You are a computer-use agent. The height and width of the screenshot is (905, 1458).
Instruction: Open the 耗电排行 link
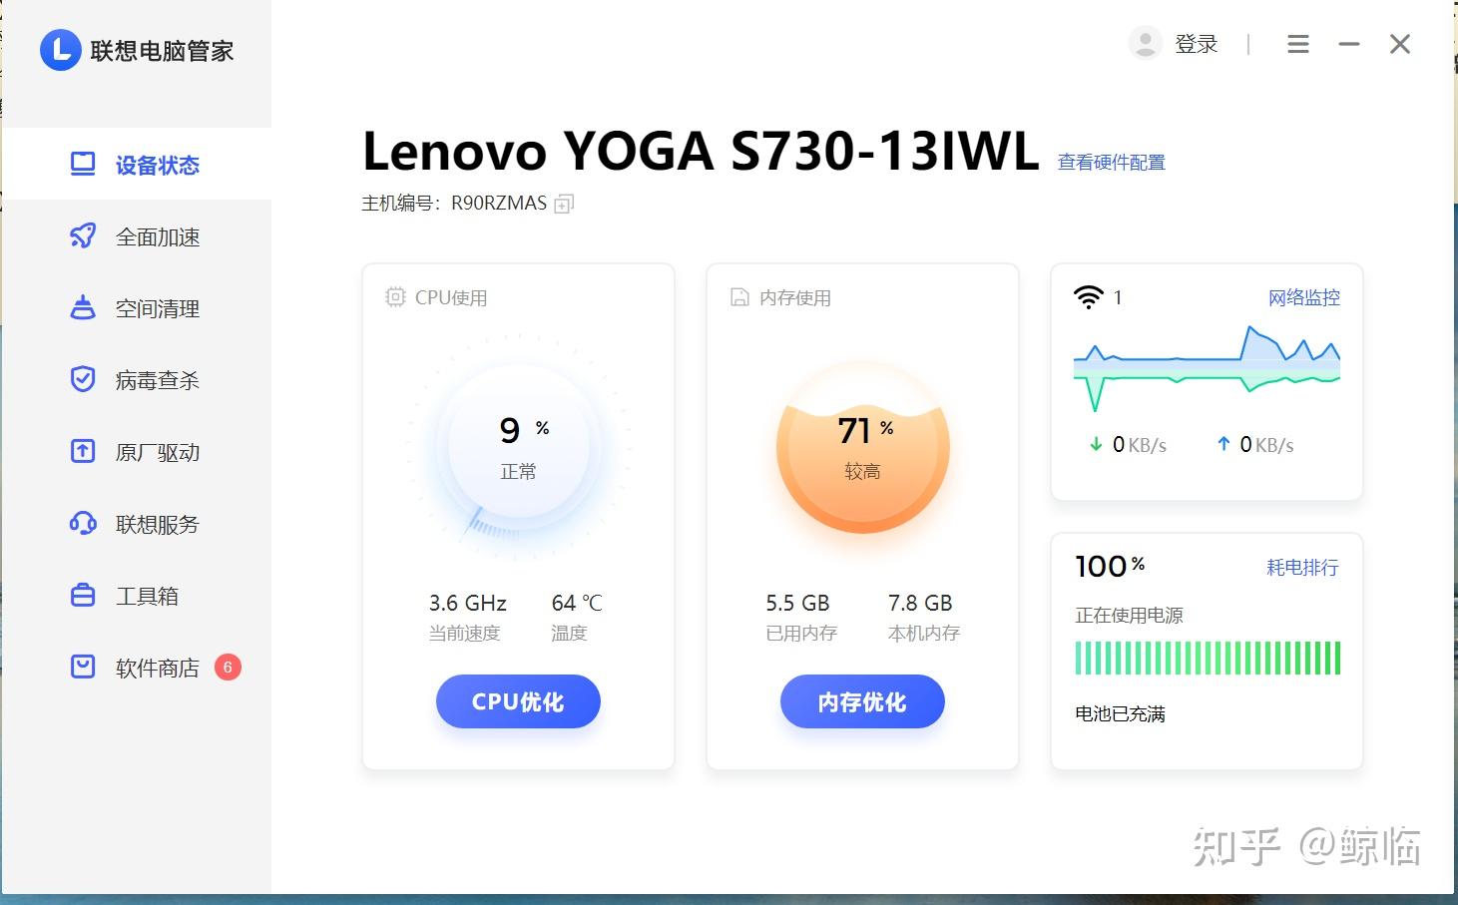(x=1302, y=567)
